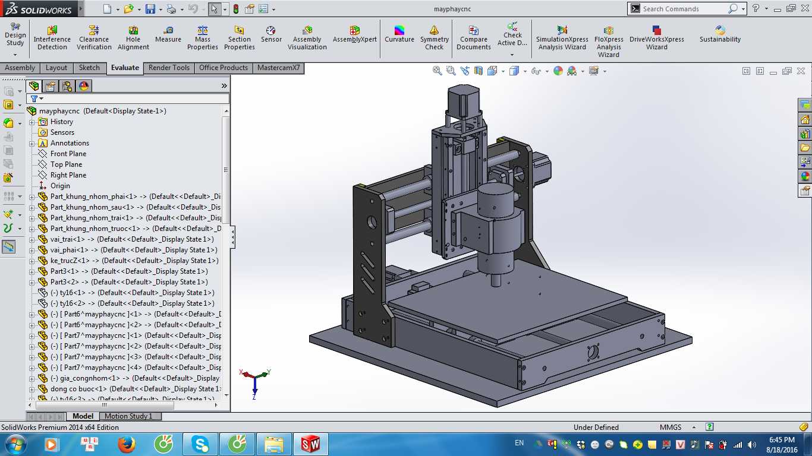Viewport: 812px width, 456px height.
Task: Save the current assembly
Action: click(150, 9)
